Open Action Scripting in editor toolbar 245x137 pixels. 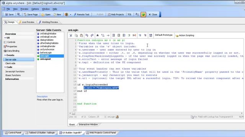185,35
